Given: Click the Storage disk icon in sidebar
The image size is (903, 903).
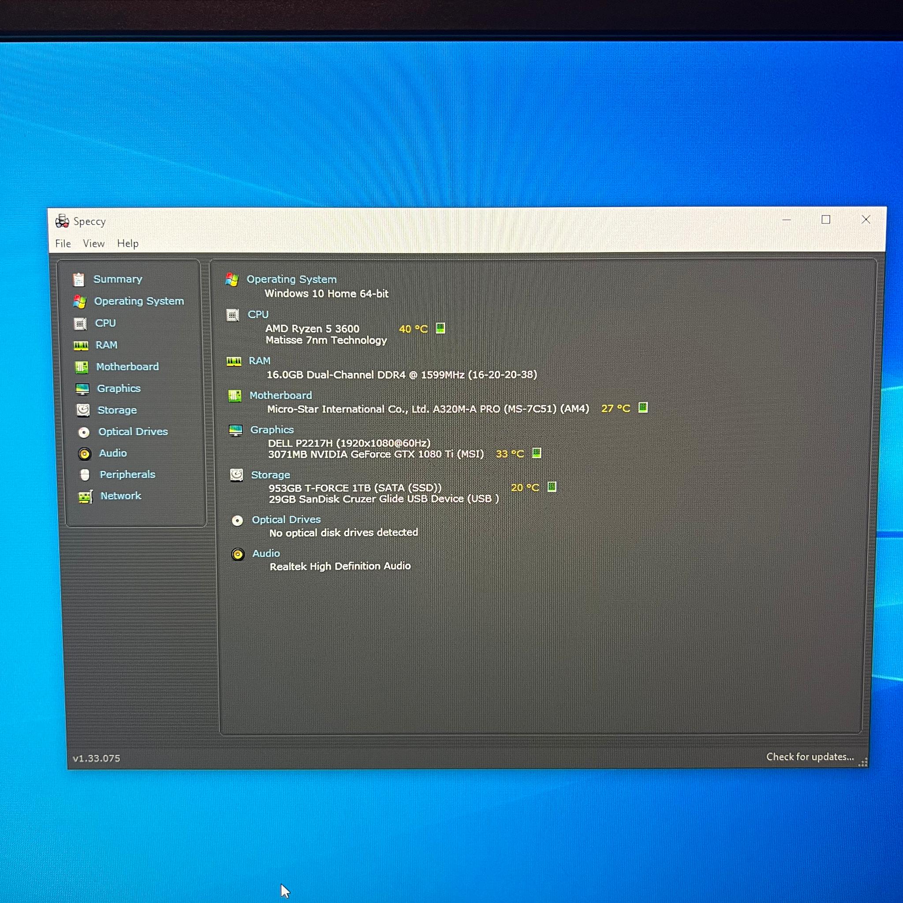Looking at the screenshot, I should (x=83, y=410).
